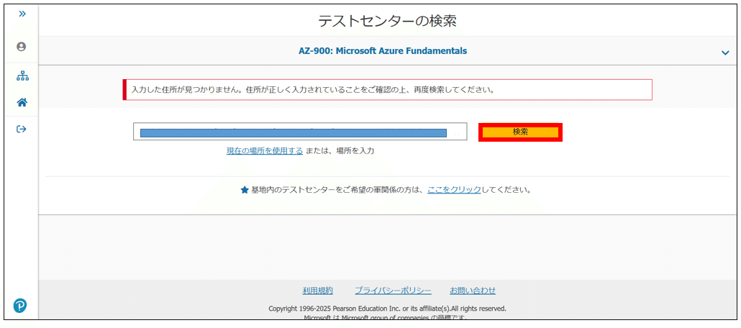Click the address-not-found error message text

tap(313, 90)
